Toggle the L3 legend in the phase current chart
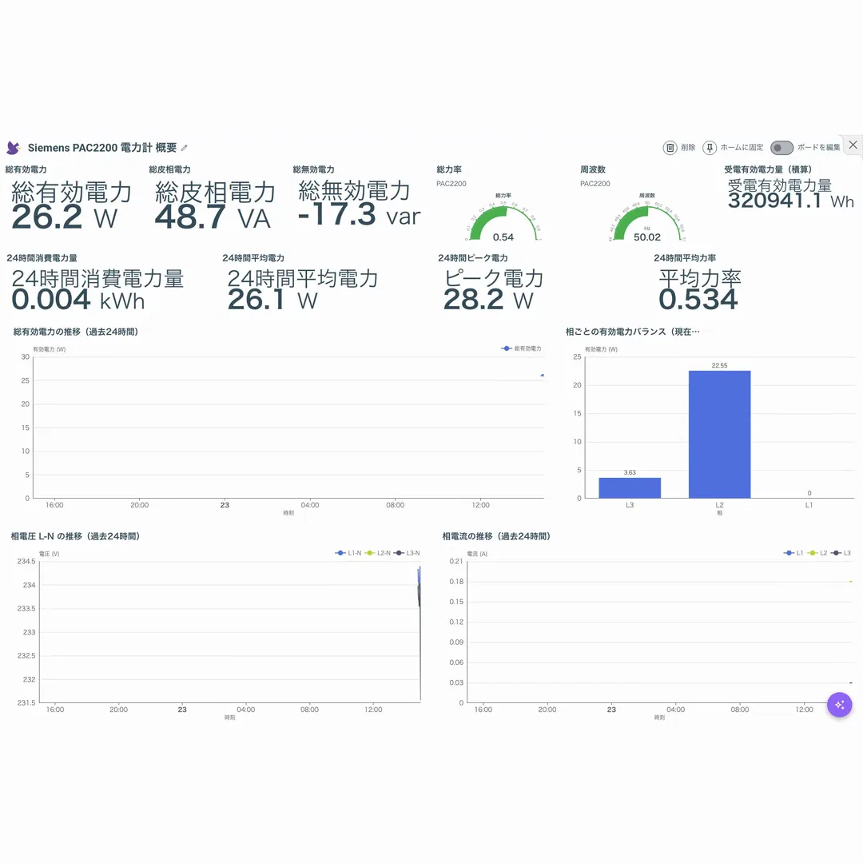This screenshot has width=863, height=863. click(x=841, y=553)
